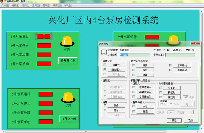The height and width of the screenshot is (133, 204).
Task: Select red indicator for 3号水泵手动
Action: pyautogui.click(x=46, y=122)
